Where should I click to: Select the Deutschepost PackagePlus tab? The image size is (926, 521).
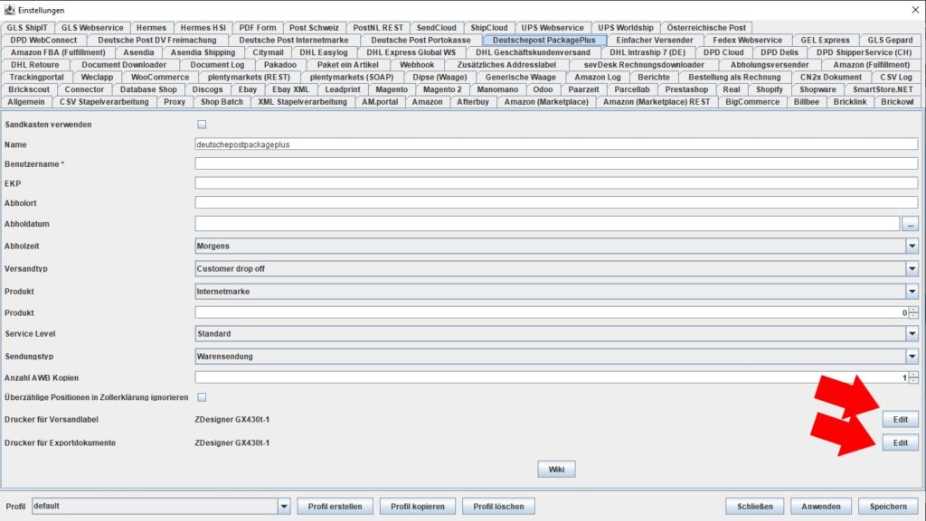coord(543,40)
